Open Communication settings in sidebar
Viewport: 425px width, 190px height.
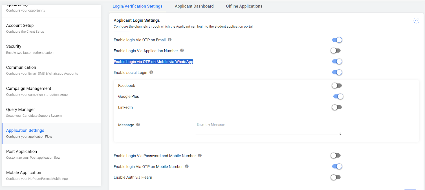[21, 67]
